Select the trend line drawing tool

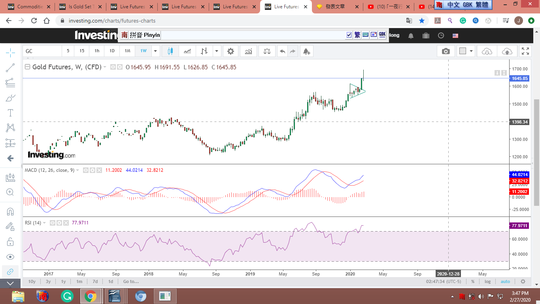[x=11, y=68]
